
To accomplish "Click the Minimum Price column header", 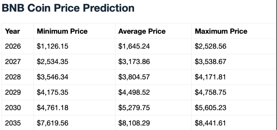I will pos(62,31).
